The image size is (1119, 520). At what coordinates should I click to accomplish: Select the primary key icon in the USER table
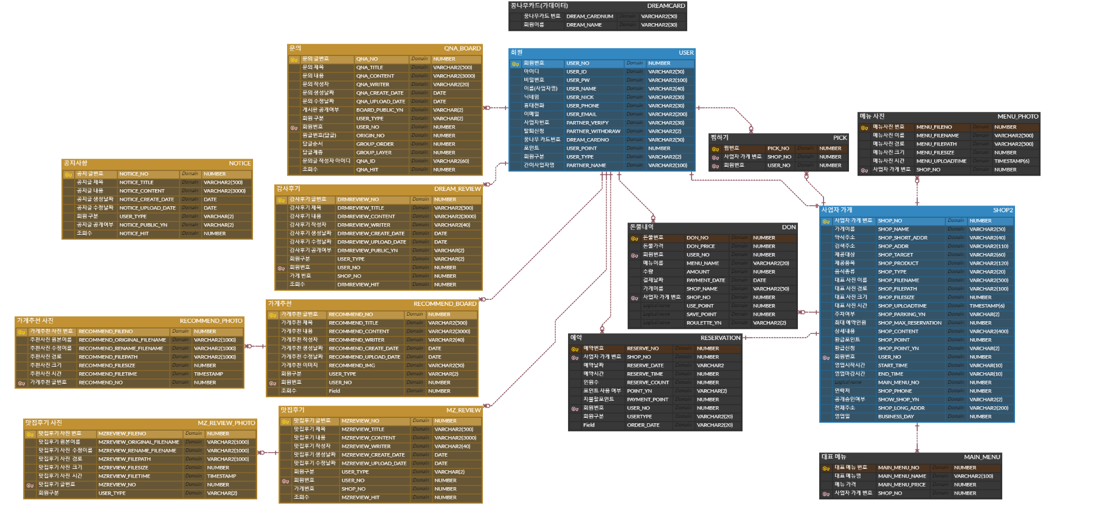(515, 64)
